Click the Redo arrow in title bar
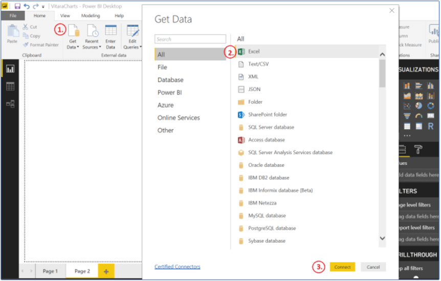The height and width of the screenshot is (281, 441). click(36, 6)
